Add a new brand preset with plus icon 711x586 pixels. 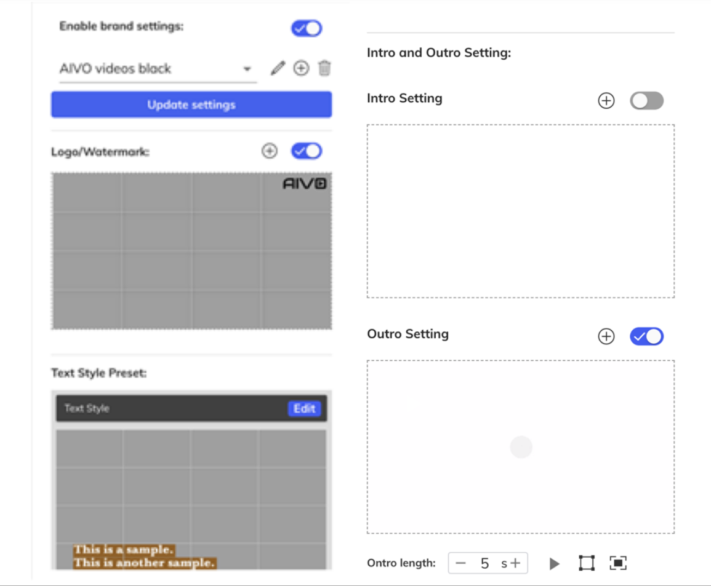pyautogui.click(x=301, y=68)
